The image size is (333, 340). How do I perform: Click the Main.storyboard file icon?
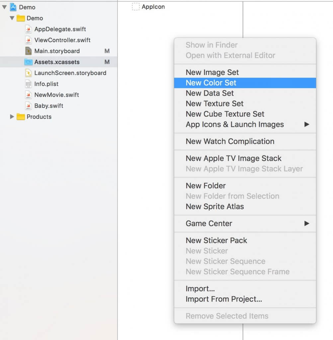coord(29,51)
